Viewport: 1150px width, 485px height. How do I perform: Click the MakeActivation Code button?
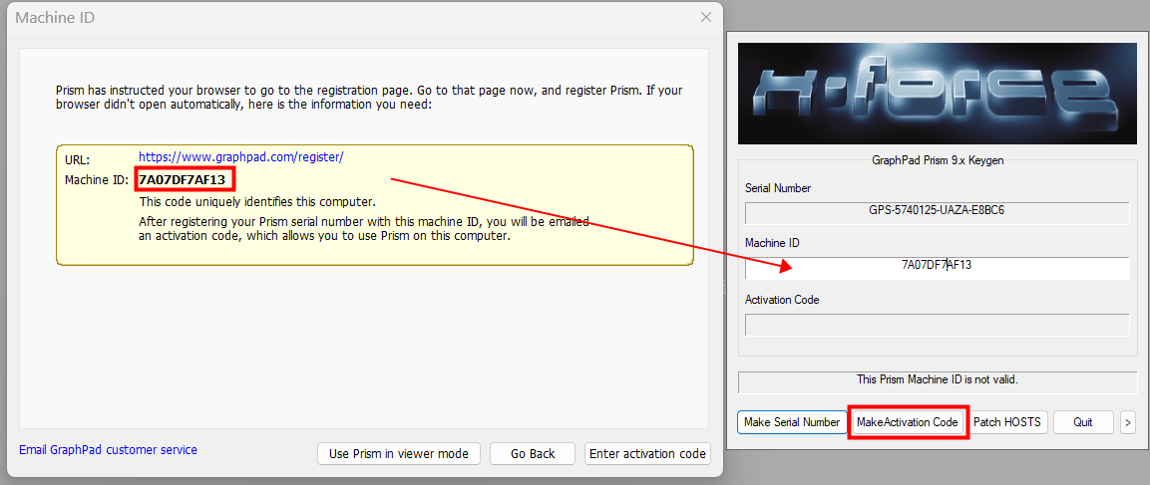point(908,422)
